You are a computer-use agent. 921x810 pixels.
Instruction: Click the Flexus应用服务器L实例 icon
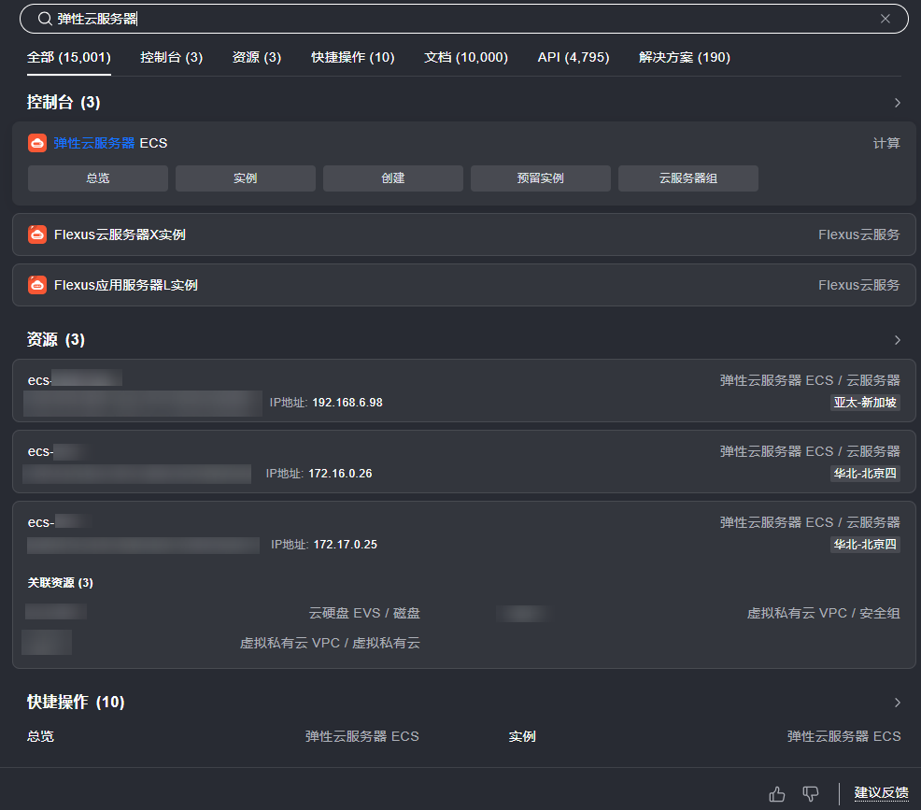point(37,285)
